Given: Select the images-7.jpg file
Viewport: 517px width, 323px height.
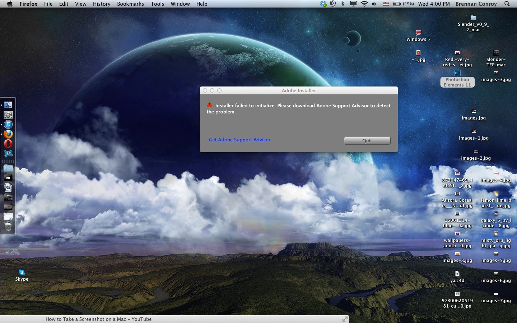Looking at the screenshot, I should [496, 297].
